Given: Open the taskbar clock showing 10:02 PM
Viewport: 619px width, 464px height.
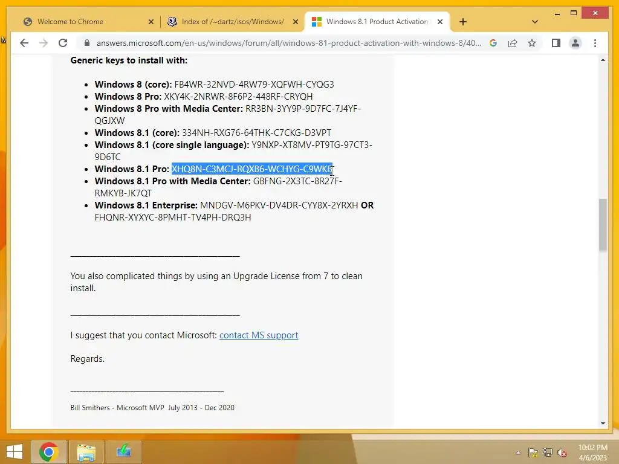Looking at the screenshot, I should (592, 453).
